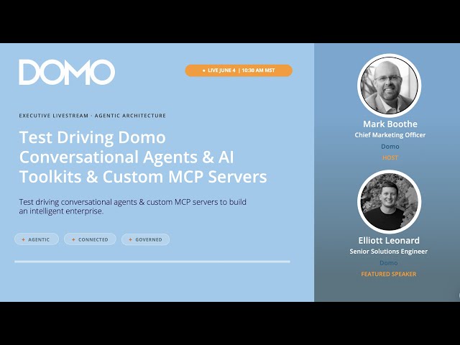
Task: Click the star icon in the GOVERNED pill
Action: tap(131, 239)
